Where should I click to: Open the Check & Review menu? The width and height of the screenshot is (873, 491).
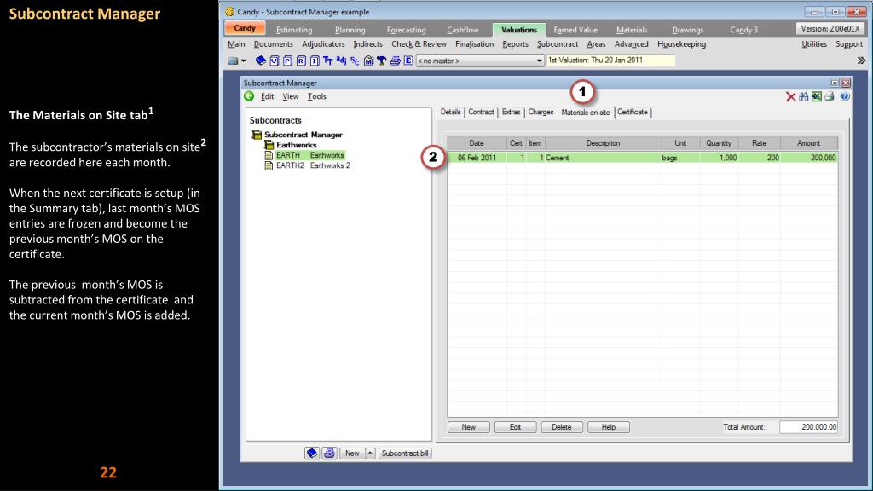click(419, 44)
